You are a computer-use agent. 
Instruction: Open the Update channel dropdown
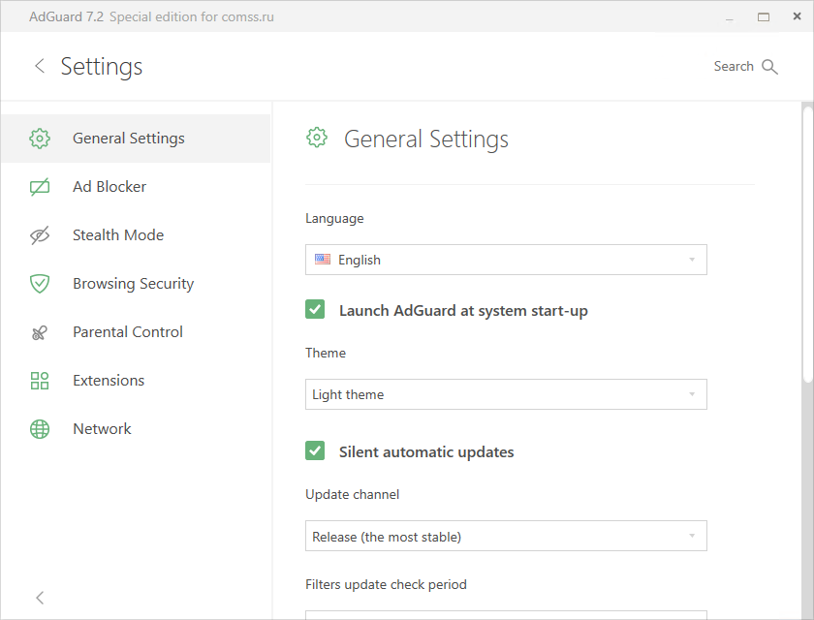pyautogui.click(x=506, y=537)
